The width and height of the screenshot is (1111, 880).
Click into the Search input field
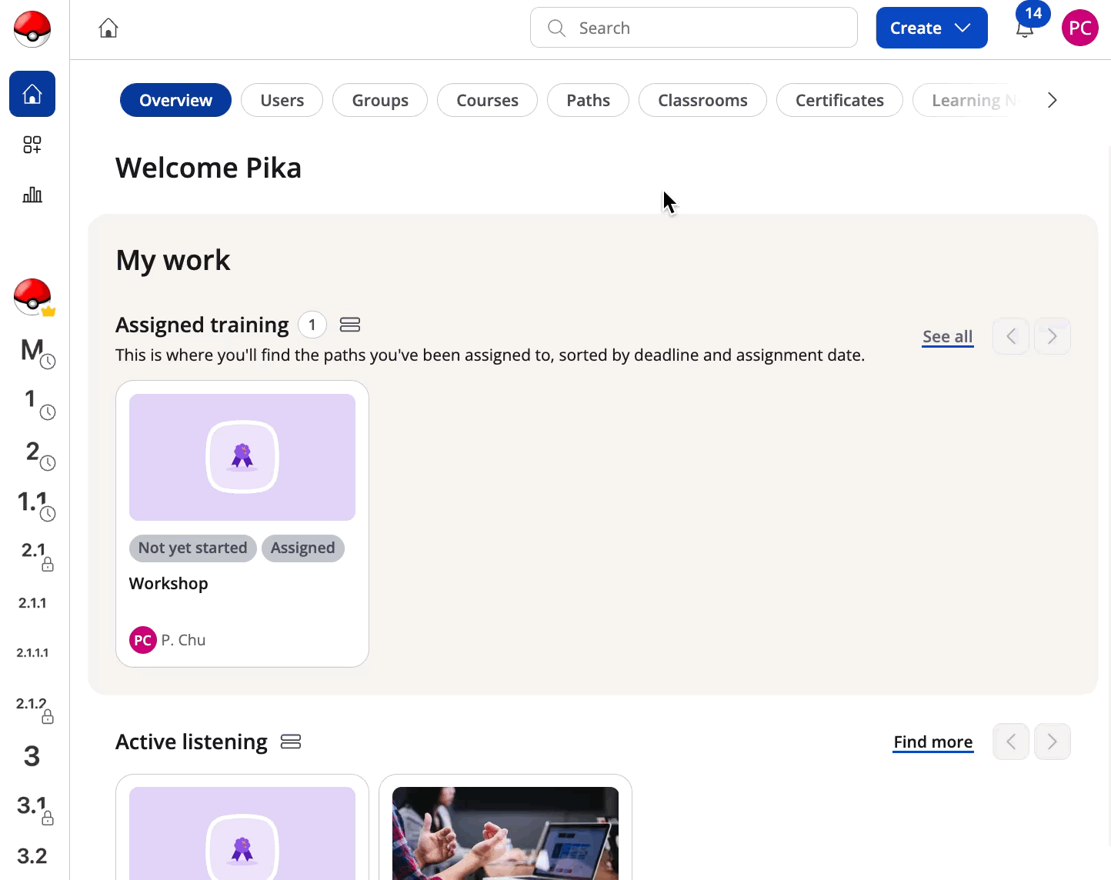click(694, 28)
